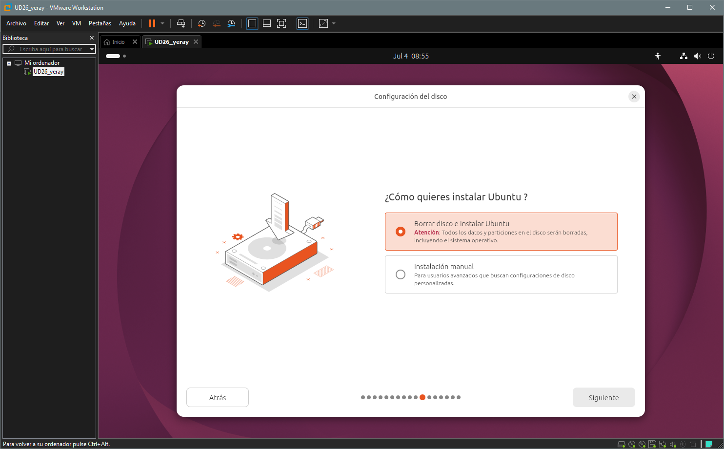The image size is (724, 449).
Task: Click the floppy drive status icon
Action: coord(652,444)
